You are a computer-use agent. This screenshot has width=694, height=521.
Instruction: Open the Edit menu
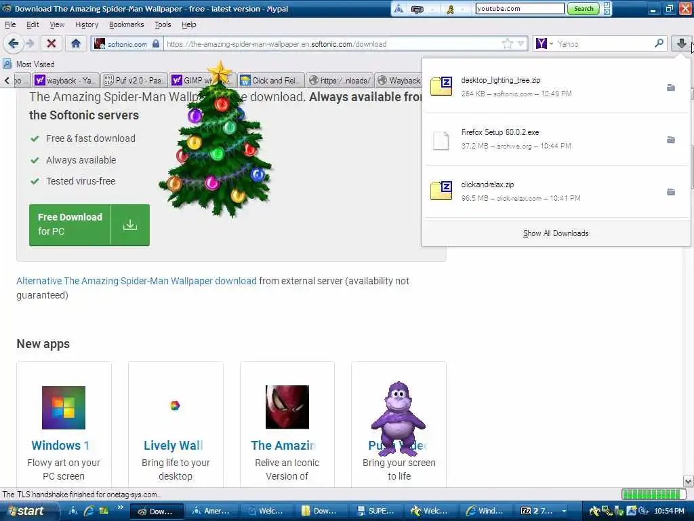pyautogui.click(x=33, y=24)
